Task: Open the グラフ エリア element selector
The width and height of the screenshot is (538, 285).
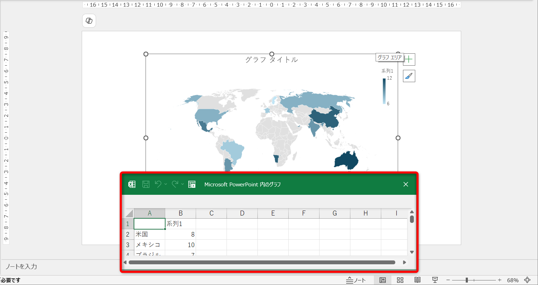Action: pos(389,57)
